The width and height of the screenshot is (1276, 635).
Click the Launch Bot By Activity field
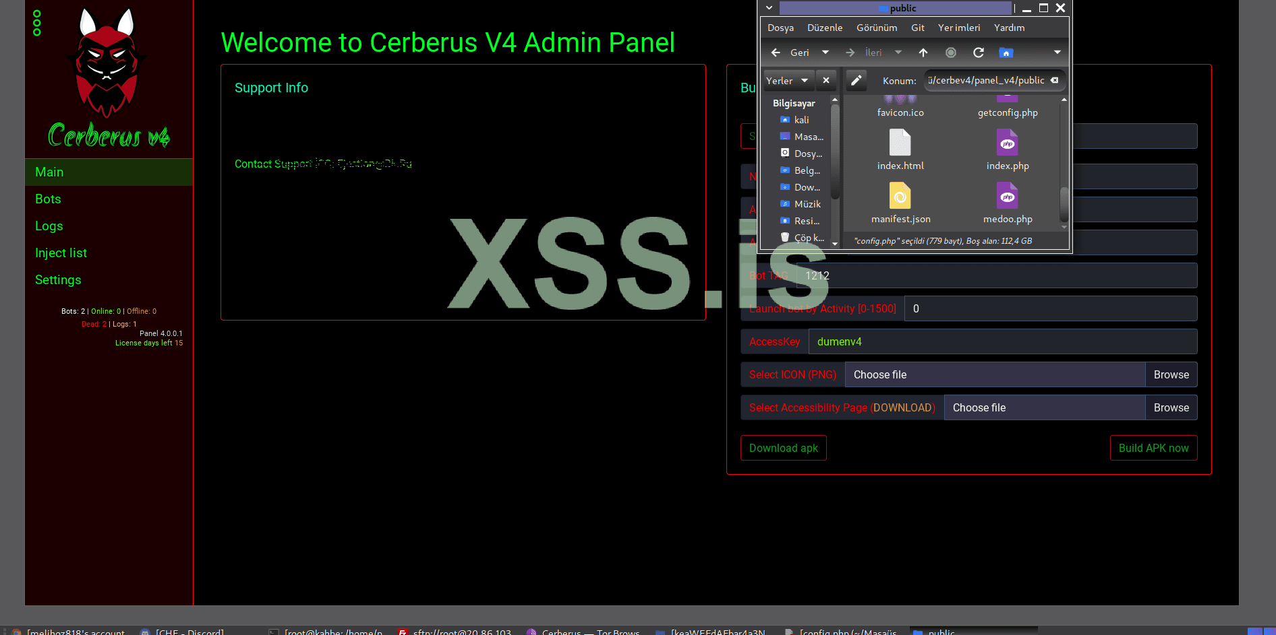pos(1051,308)
